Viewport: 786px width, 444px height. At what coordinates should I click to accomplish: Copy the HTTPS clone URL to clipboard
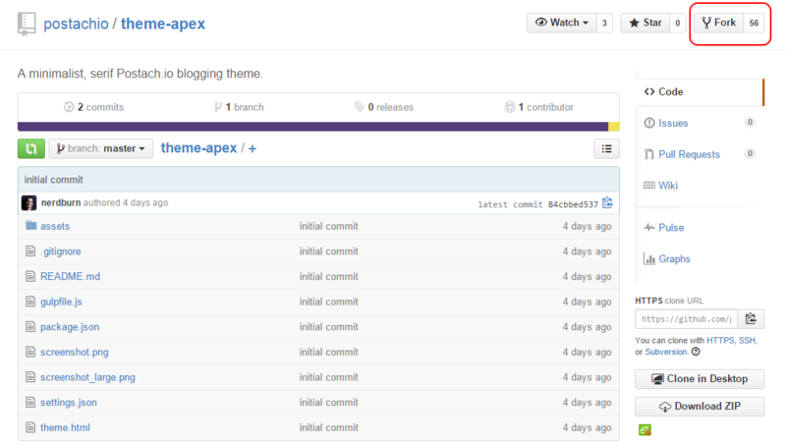pyautogui.click(x=751, y=318)
